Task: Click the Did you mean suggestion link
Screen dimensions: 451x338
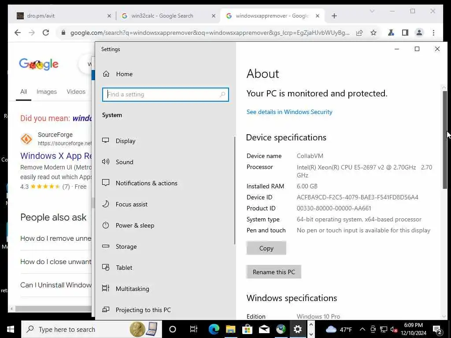Action: click(82, 118)
